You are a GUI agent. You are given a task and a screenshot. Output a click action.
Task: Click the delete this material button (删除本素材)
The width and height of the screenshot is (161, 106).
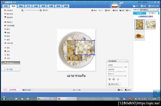tap(114, 84)
